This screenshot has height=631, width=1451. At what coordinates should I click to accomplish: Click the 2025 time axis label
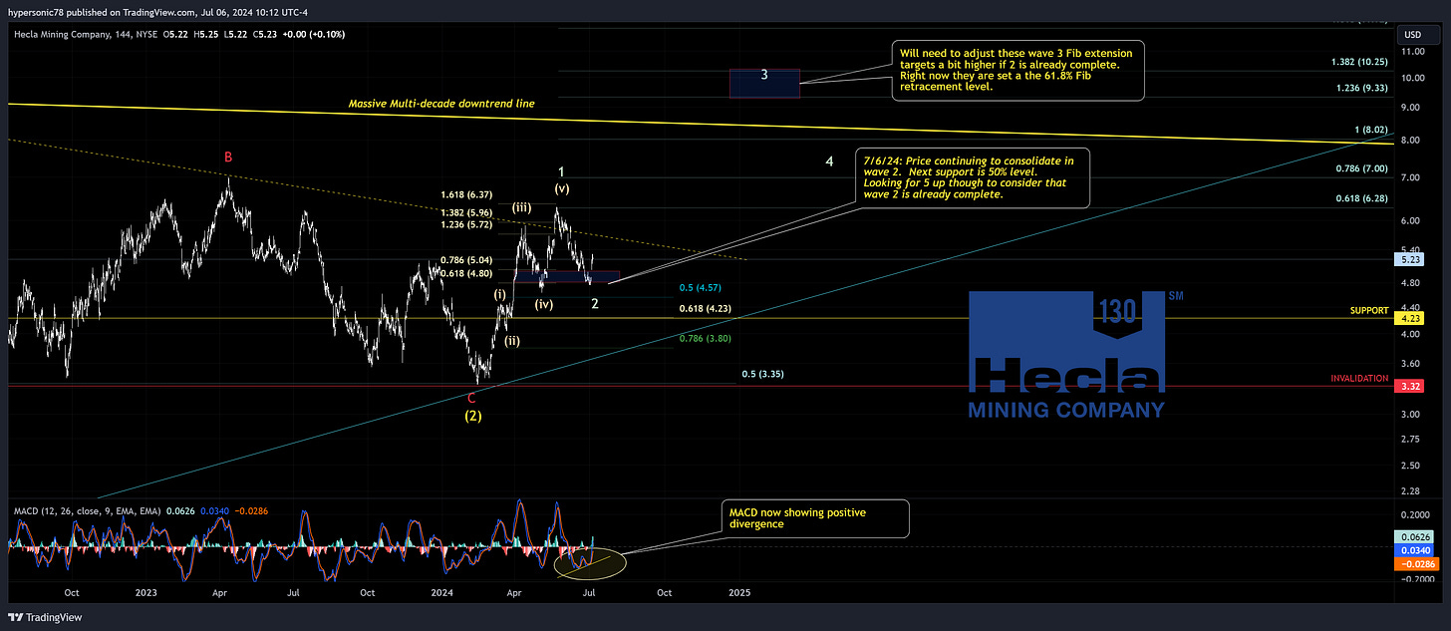tap(739, 591)
